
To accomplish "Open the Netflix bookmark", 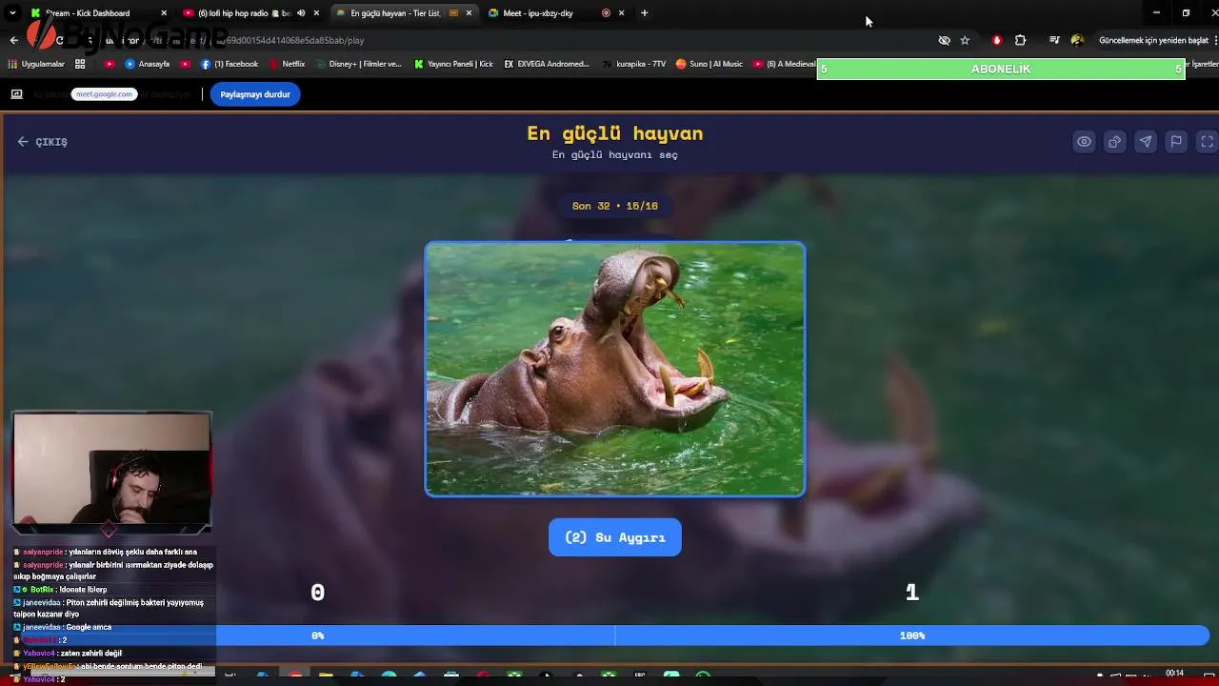I will click(x=287, y=64).
